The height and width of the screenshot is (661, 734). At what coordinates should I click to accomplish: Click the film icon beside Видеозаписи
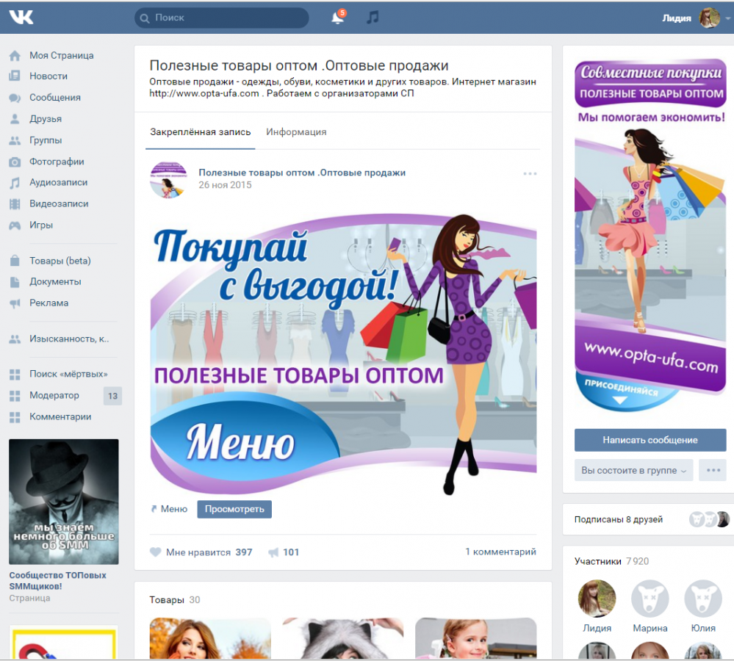[x=15, y=204]
